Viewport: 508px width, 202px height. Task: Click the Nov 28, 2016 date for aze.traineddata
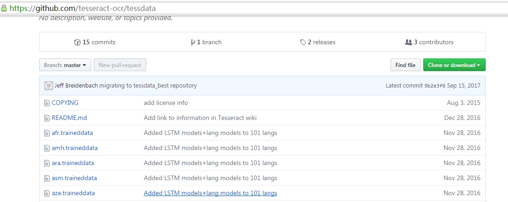pos(462,193)
